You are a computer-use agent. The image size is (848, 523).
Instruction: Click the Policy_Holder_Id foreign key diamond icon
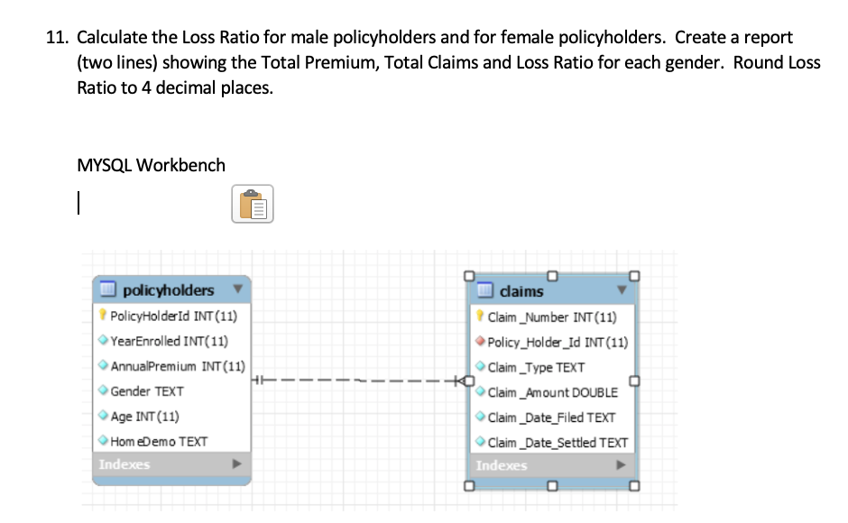[x=480, y=341]
